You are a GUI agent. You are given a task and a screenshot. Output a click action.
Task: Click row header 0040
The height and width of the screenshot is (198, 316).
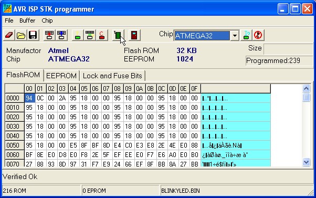pyautogui.click(x=15, y=136)
